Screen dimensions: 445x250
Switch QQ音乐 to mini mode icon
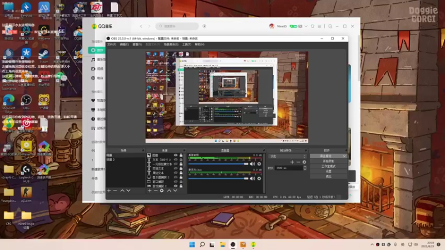[x=330, y=26]
